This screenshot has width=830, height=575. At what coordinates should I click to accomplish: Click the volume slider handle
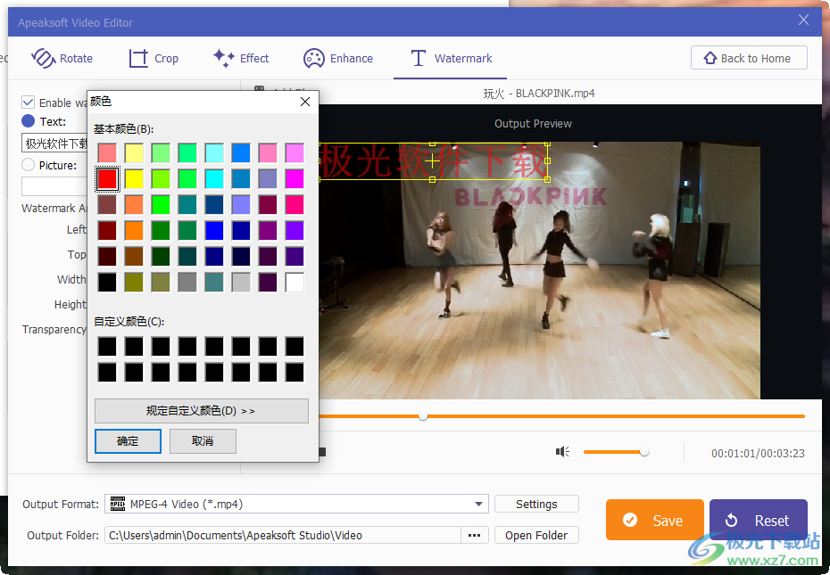[x=644, y=452]
